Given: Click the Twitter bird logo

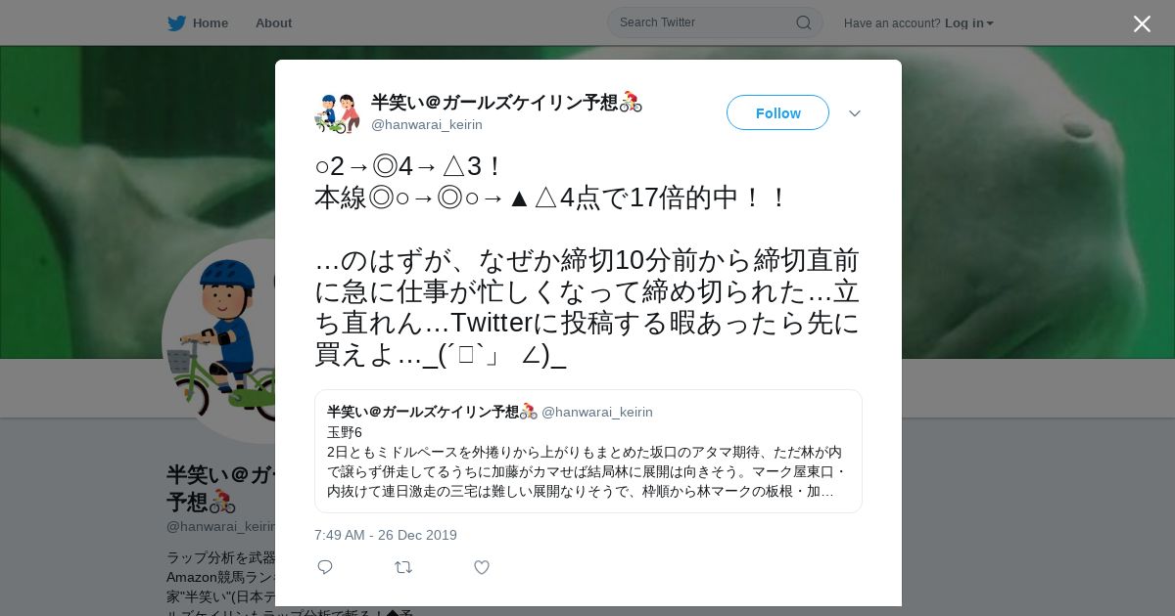Looking at the screenshot, I should 176,22.
